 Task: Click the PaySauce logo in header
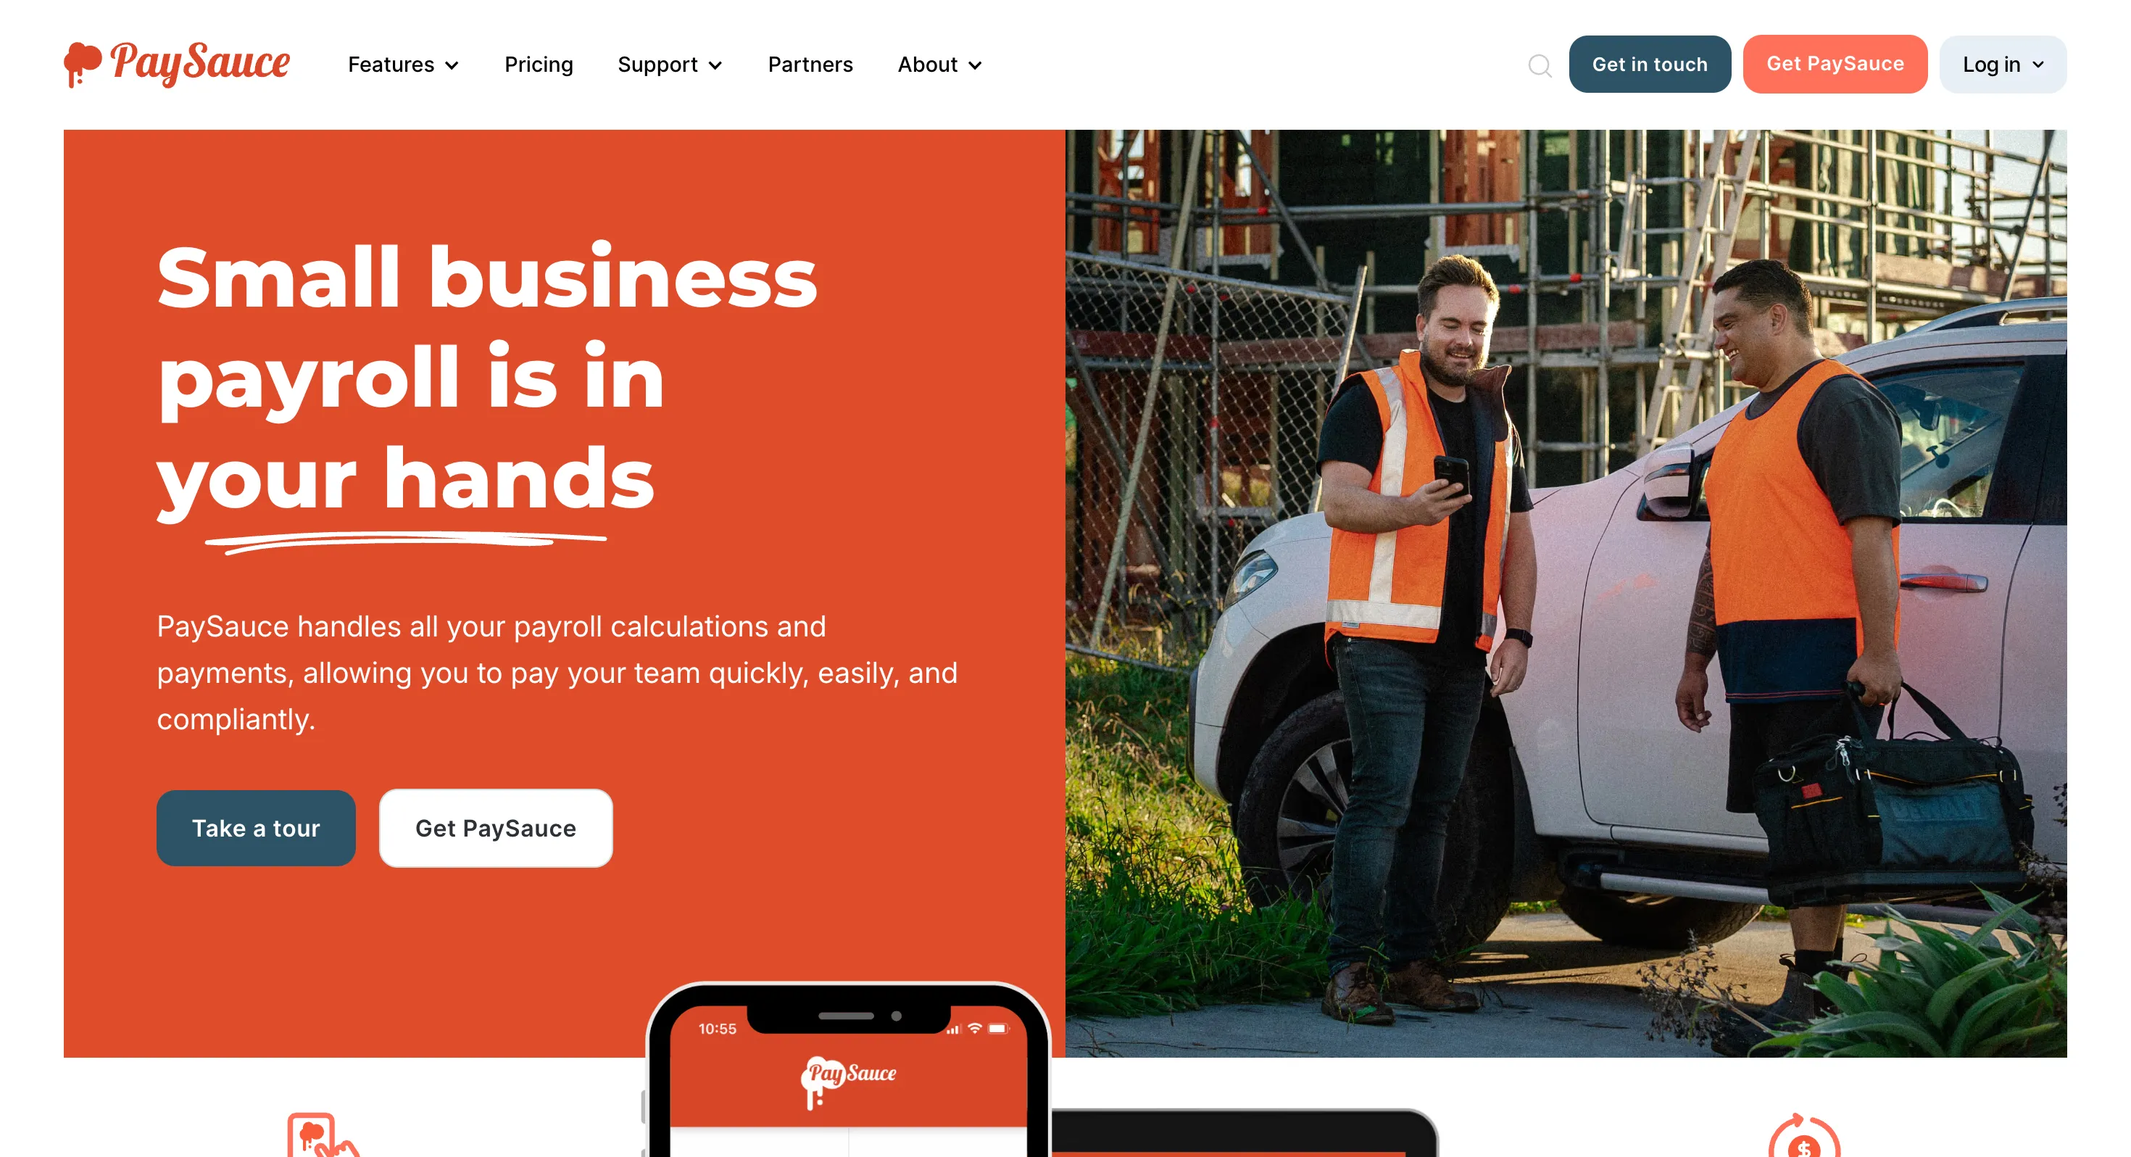tap(177, 64)
